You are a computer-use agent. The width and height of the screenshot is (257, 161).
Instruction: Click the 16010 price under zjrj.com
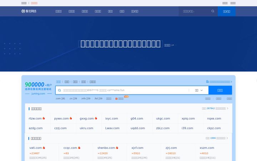click(x=171, y=153)
